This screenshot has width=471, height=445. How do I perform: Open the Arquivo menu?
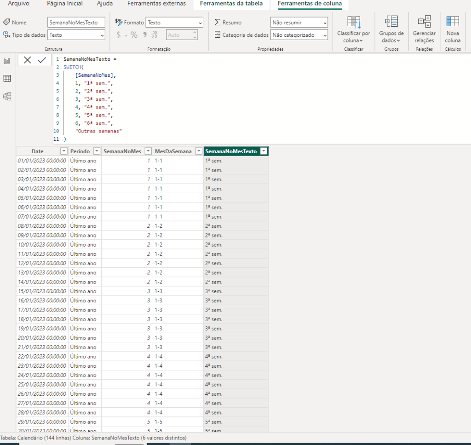click(18, 4)
